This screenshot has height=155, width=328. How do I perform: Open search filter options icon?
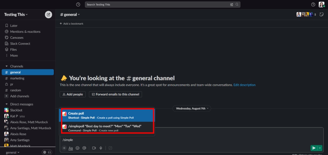pyautogui.click(x=232, y=4)
